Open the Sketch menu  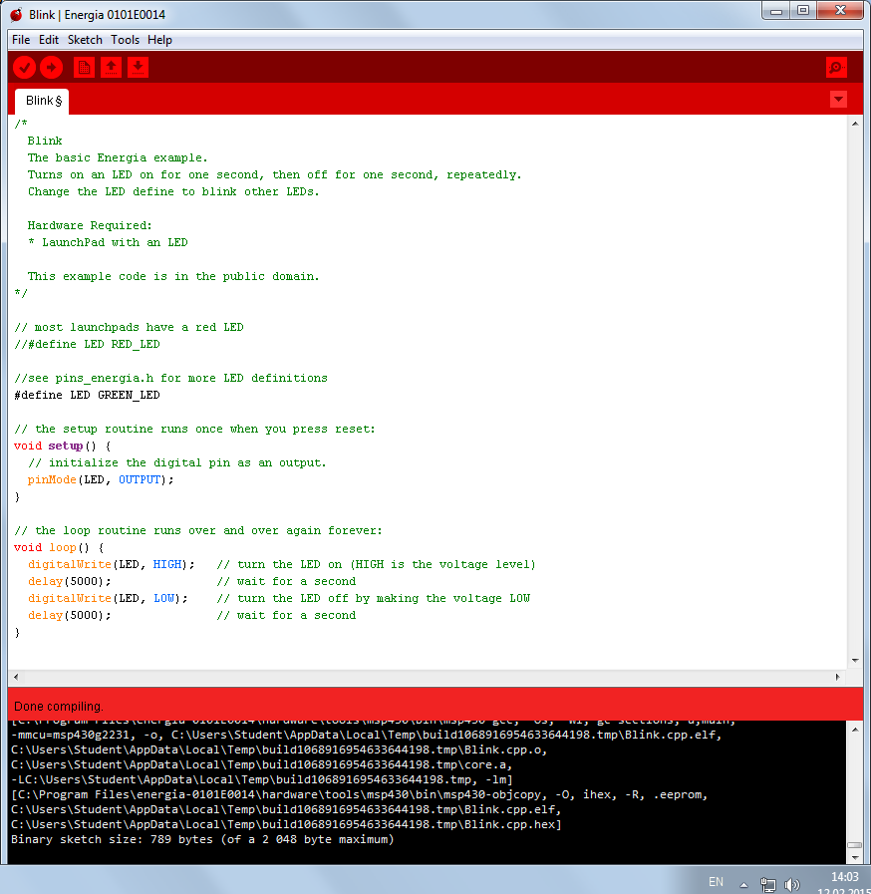click(85, 40)
